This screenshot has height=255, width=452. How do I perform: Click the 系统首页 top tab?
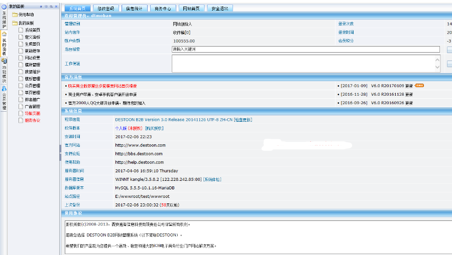77,9
